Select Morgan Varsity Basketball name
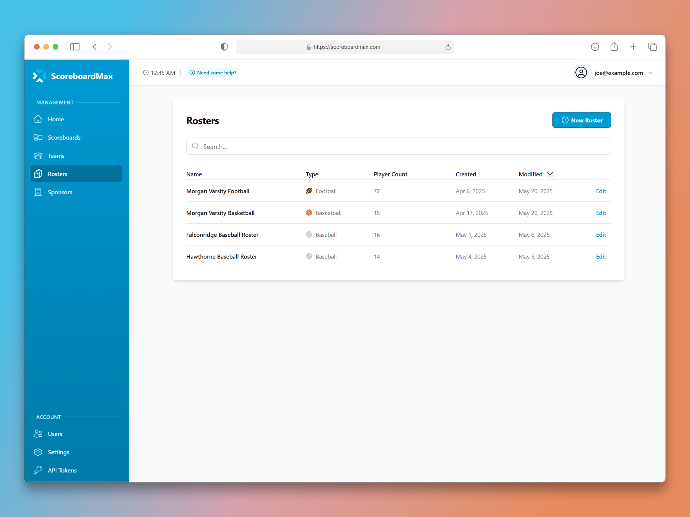 click(220, 213)
